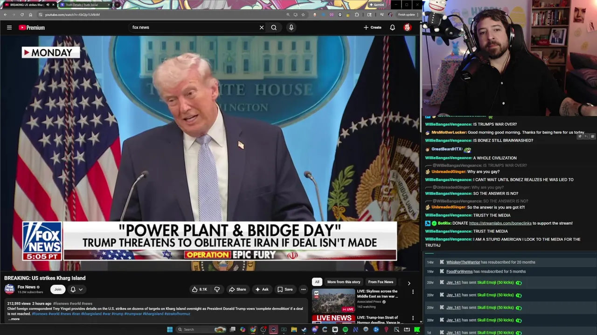Open the green Kick taskbar icon
This screenshot has width=597, height=335.
(x=417, y=329)
